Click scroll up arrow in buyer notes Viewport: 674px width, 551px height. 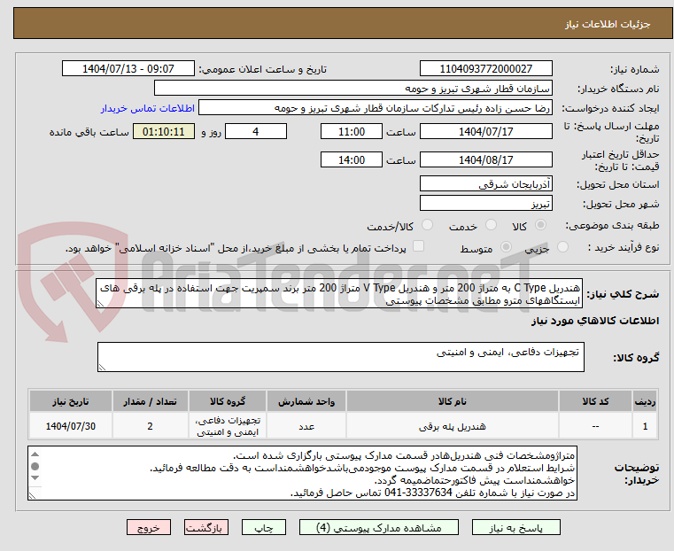tap(35, 454)
